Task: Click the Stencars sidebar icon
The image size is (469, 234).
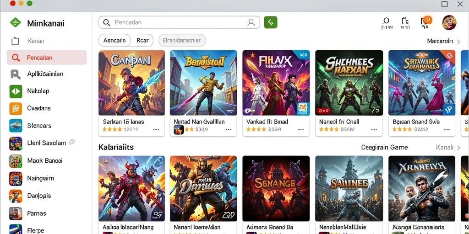Action: (16, 126)
